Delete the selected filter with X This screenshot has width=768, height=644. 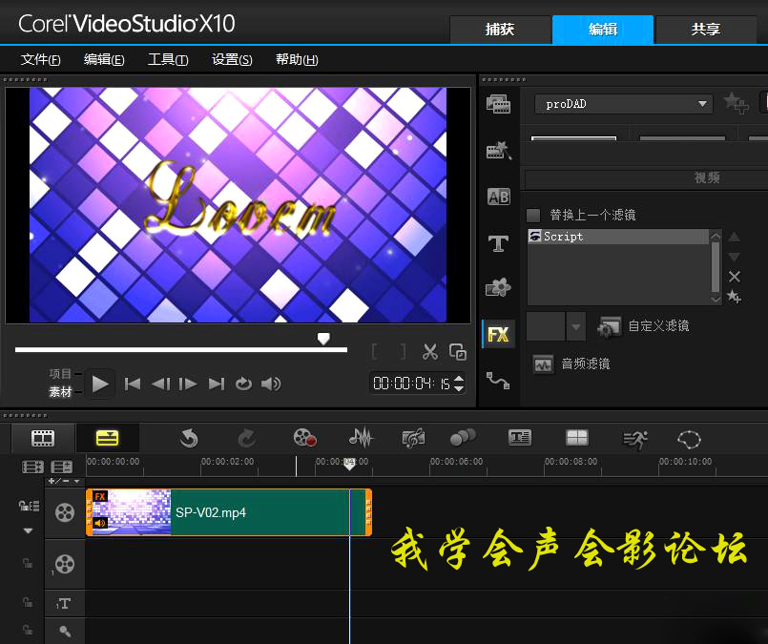coord(735,277)
